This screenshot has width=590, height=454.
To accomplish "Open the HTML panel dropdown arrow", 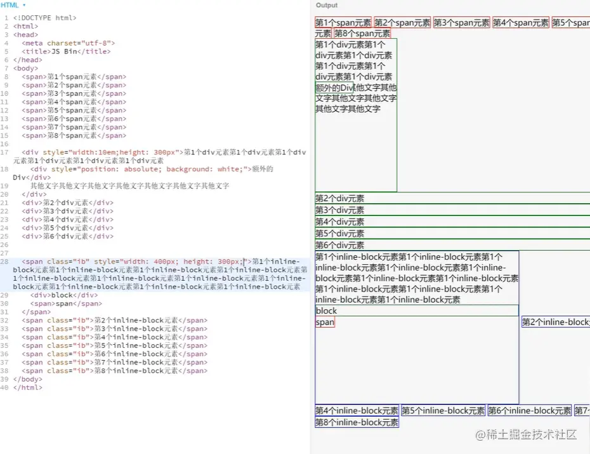I will pyautogui.click(x=24, y=5).
